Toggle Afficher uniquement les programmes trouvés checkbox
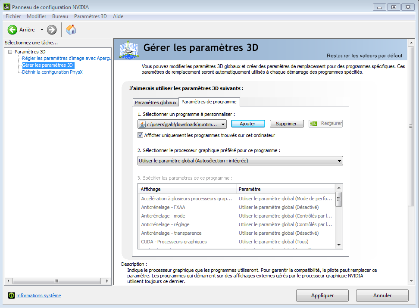This screenshot has width=419, height=308. click(140, 135)
